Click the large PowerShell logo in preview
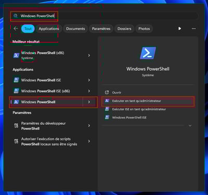 [148, 53]
